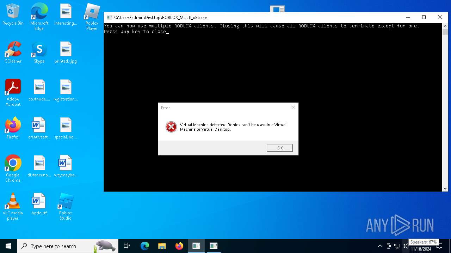The height and width of the screenshot is (253, 451).
Task: Open the Skype desktop shortcut
Action: [39, 53]
